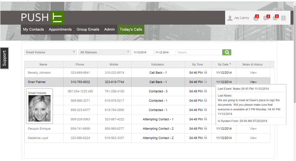Viewport: 296px width, 161px height.
Task: Click mobile number 858-985-6277
Action: (114, 129)
